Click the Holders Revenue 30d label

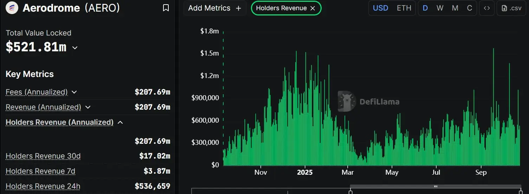[43, 156]
